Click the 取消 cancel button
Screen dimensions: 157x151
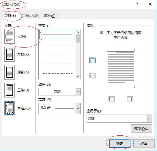click(144, 143)
